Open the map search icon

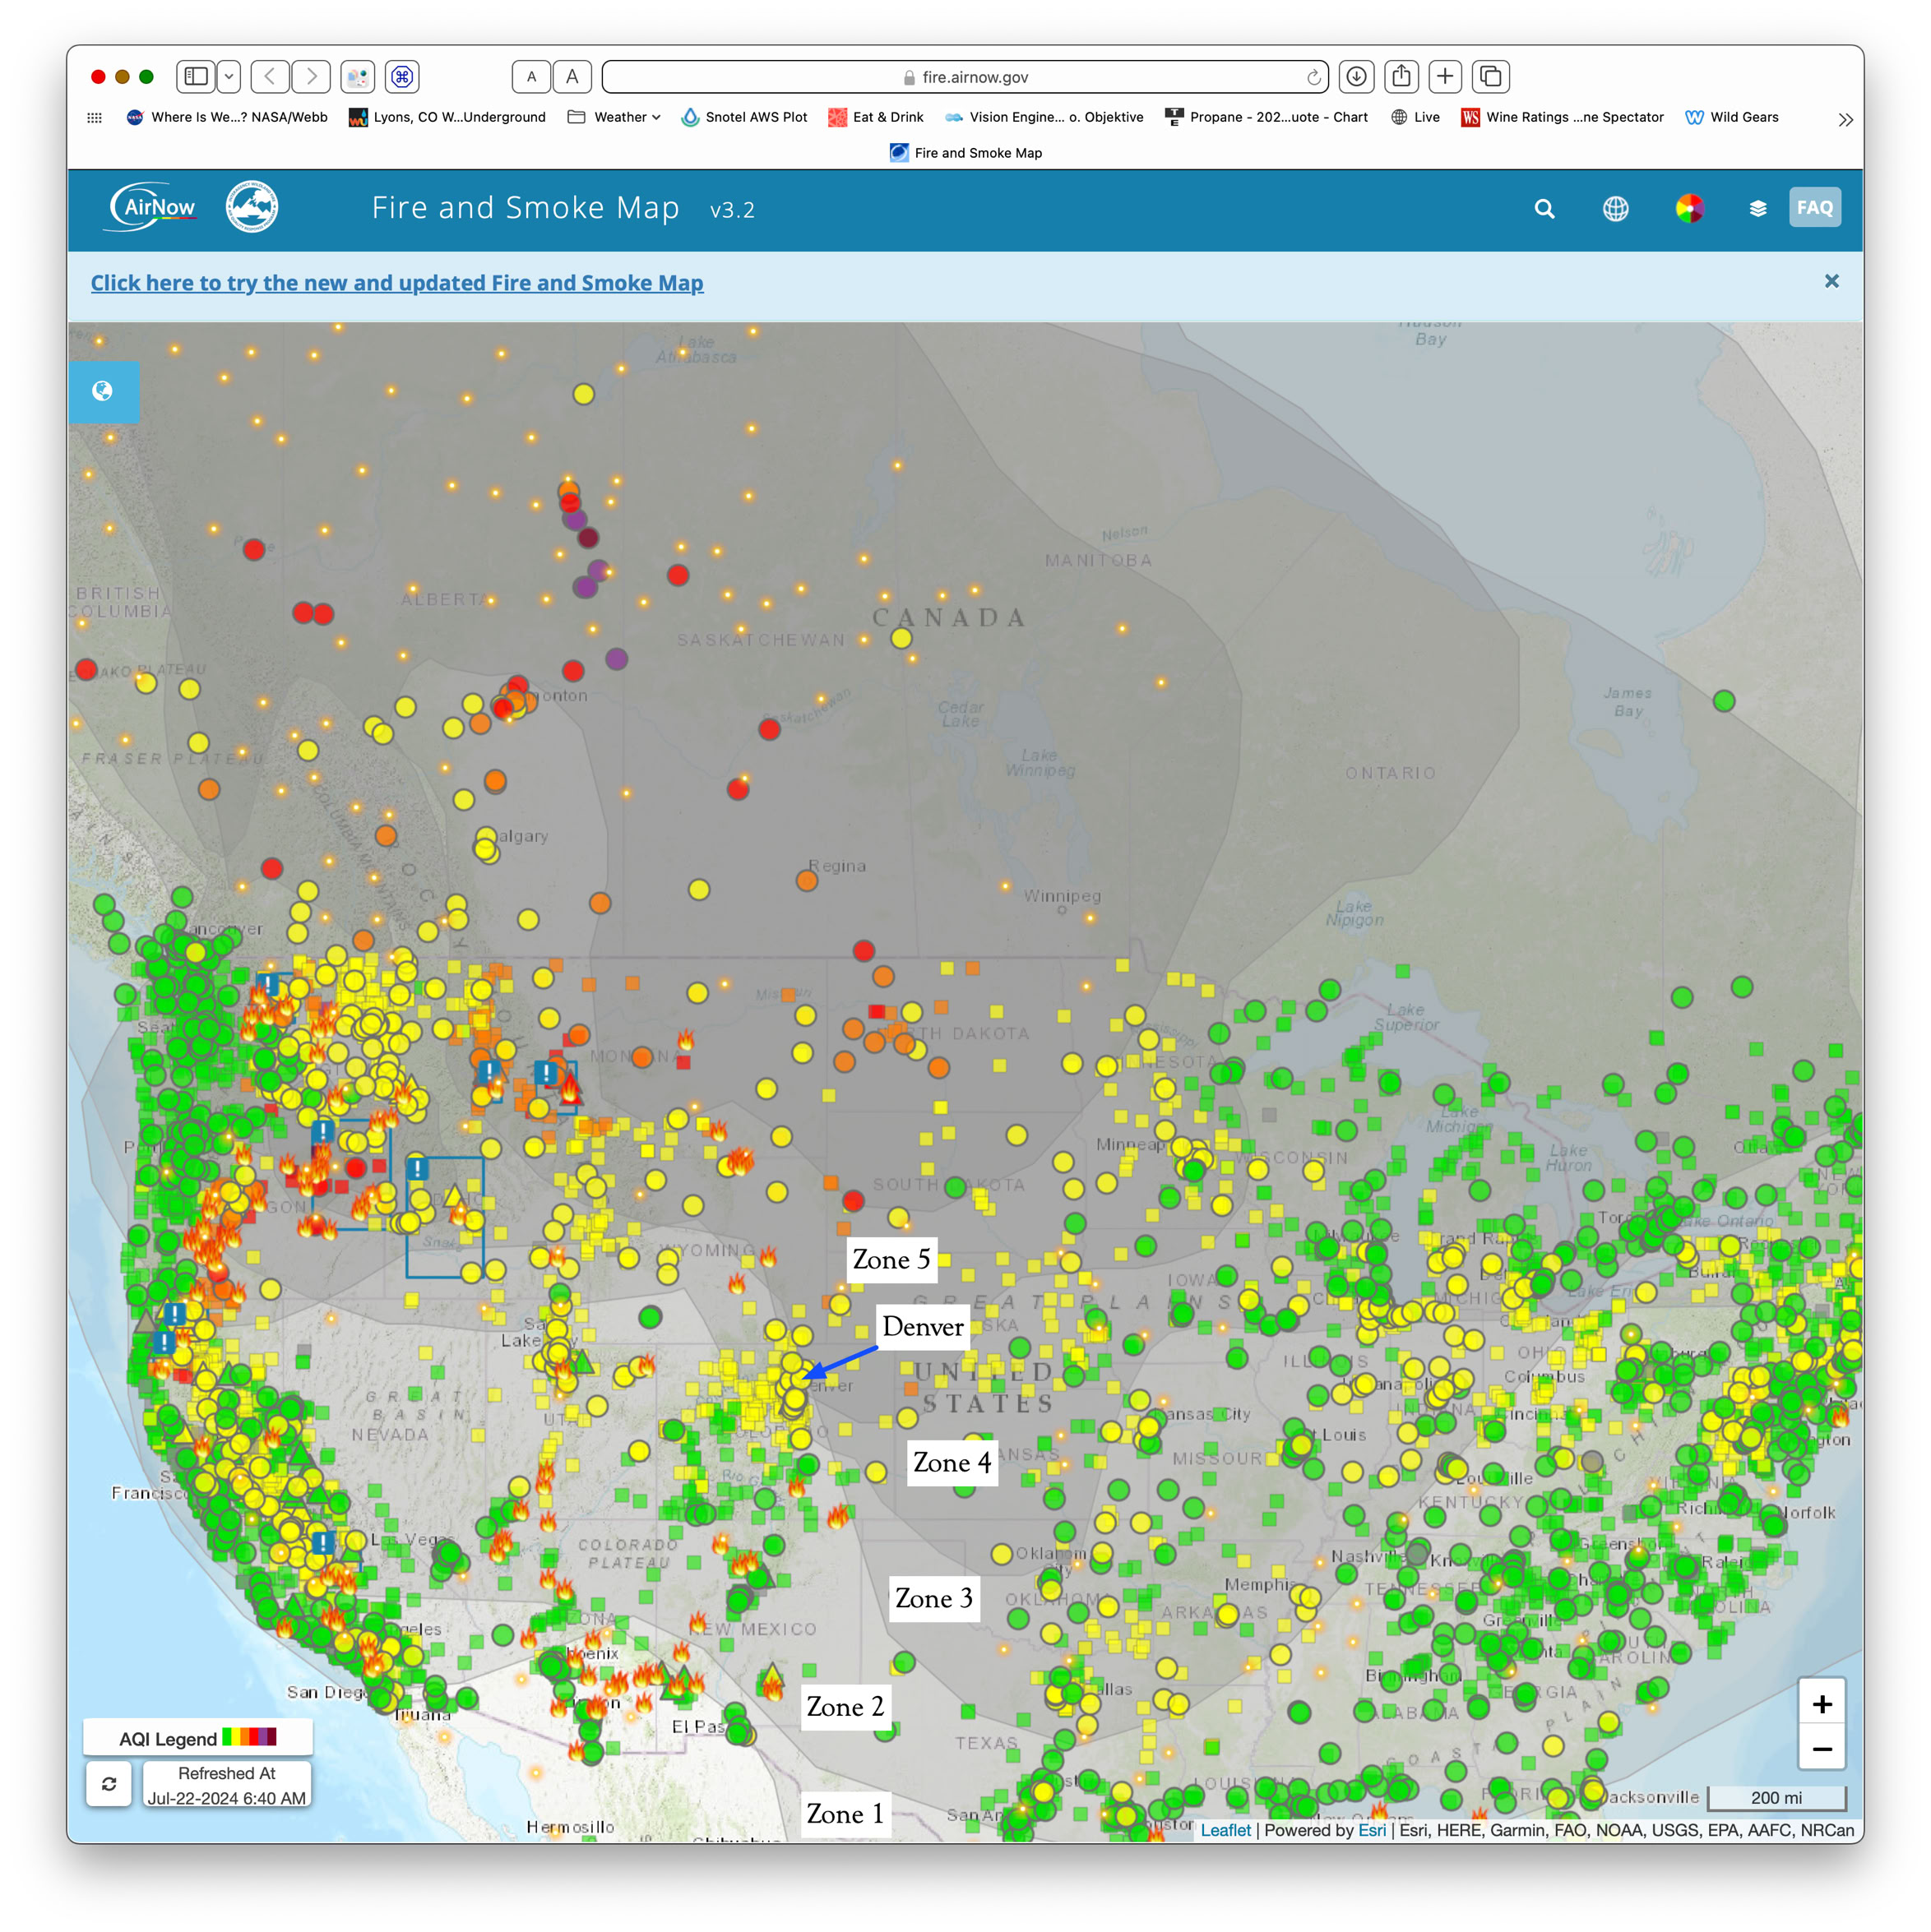1544,209
